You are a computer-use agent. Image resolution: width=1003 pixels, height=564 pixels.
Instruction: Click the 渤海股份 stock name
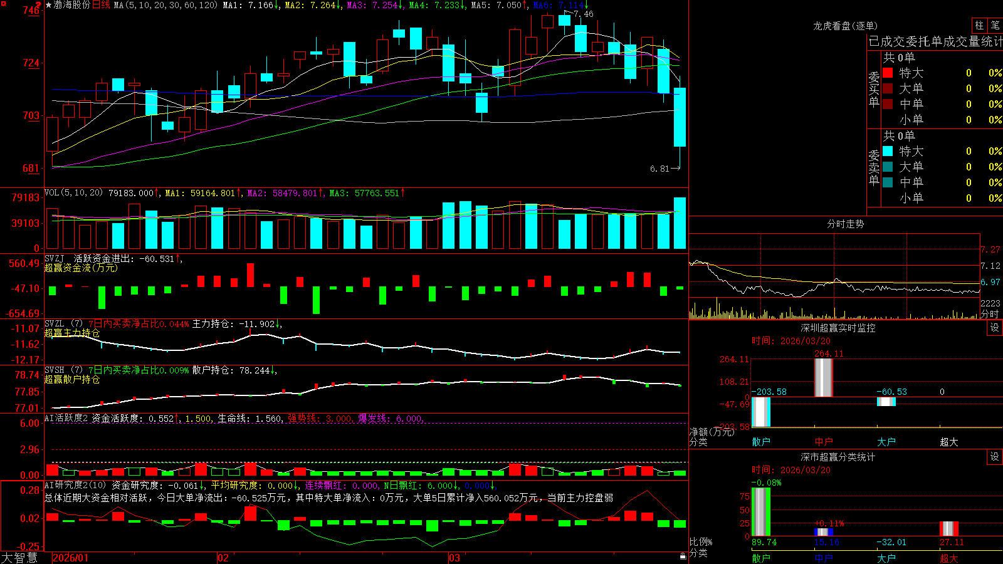click(72, 5)
